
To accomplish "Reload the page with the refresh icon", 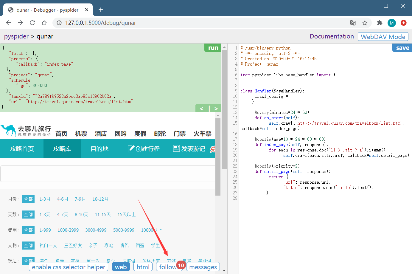I will 32,23.
